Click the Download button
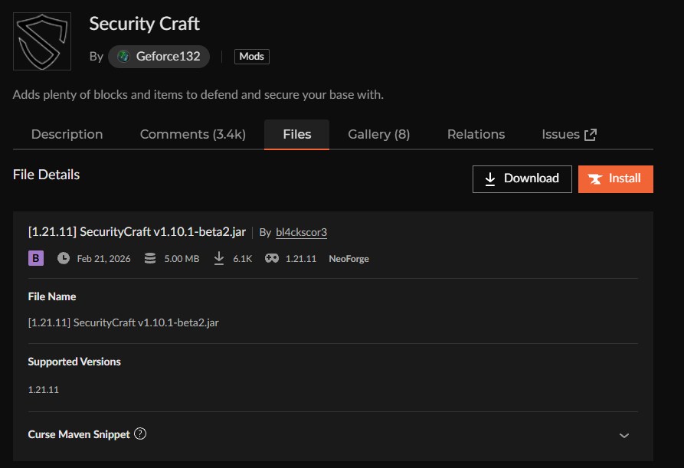Image resolution: width=684 pixels, height=468 pixels. pos(522,178)
